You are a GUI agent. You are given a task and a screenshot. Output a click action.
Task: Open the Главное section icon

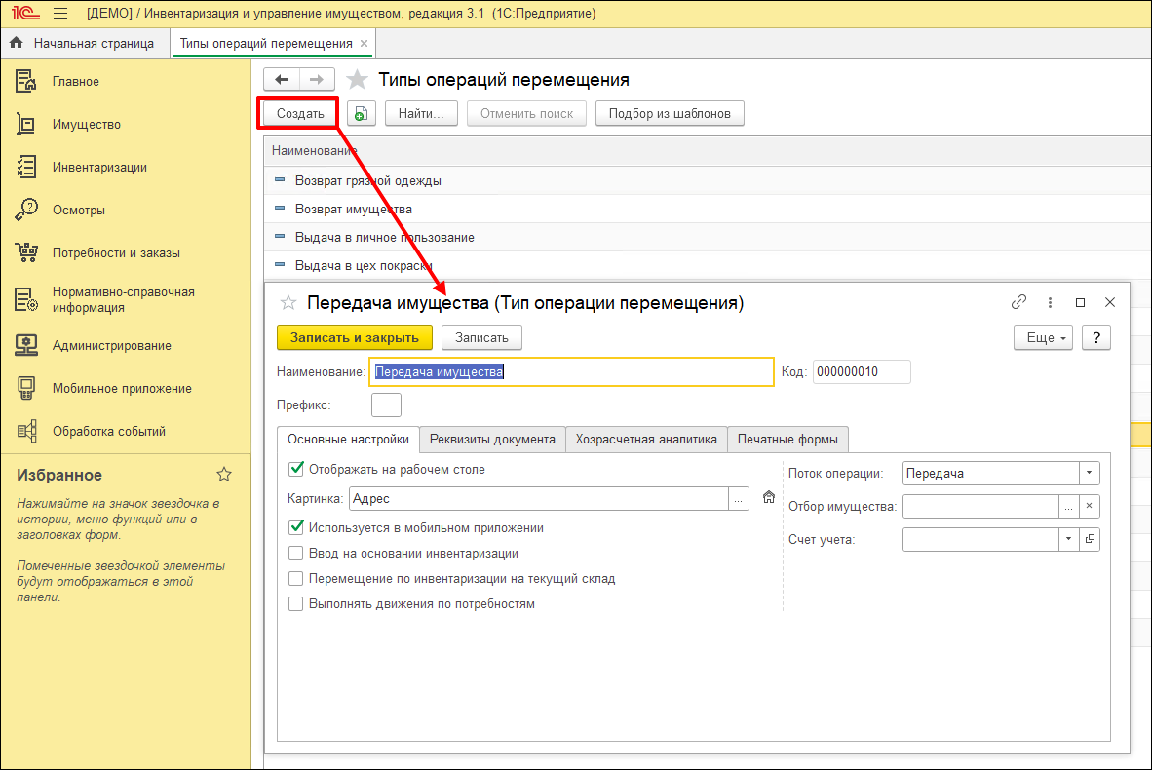[25, 82]
